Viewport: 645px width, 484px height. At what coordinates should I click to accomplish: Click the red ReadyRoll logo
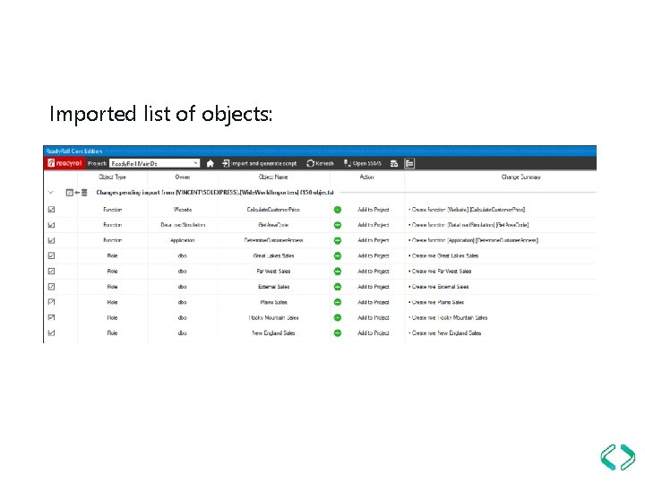[64, 163]
